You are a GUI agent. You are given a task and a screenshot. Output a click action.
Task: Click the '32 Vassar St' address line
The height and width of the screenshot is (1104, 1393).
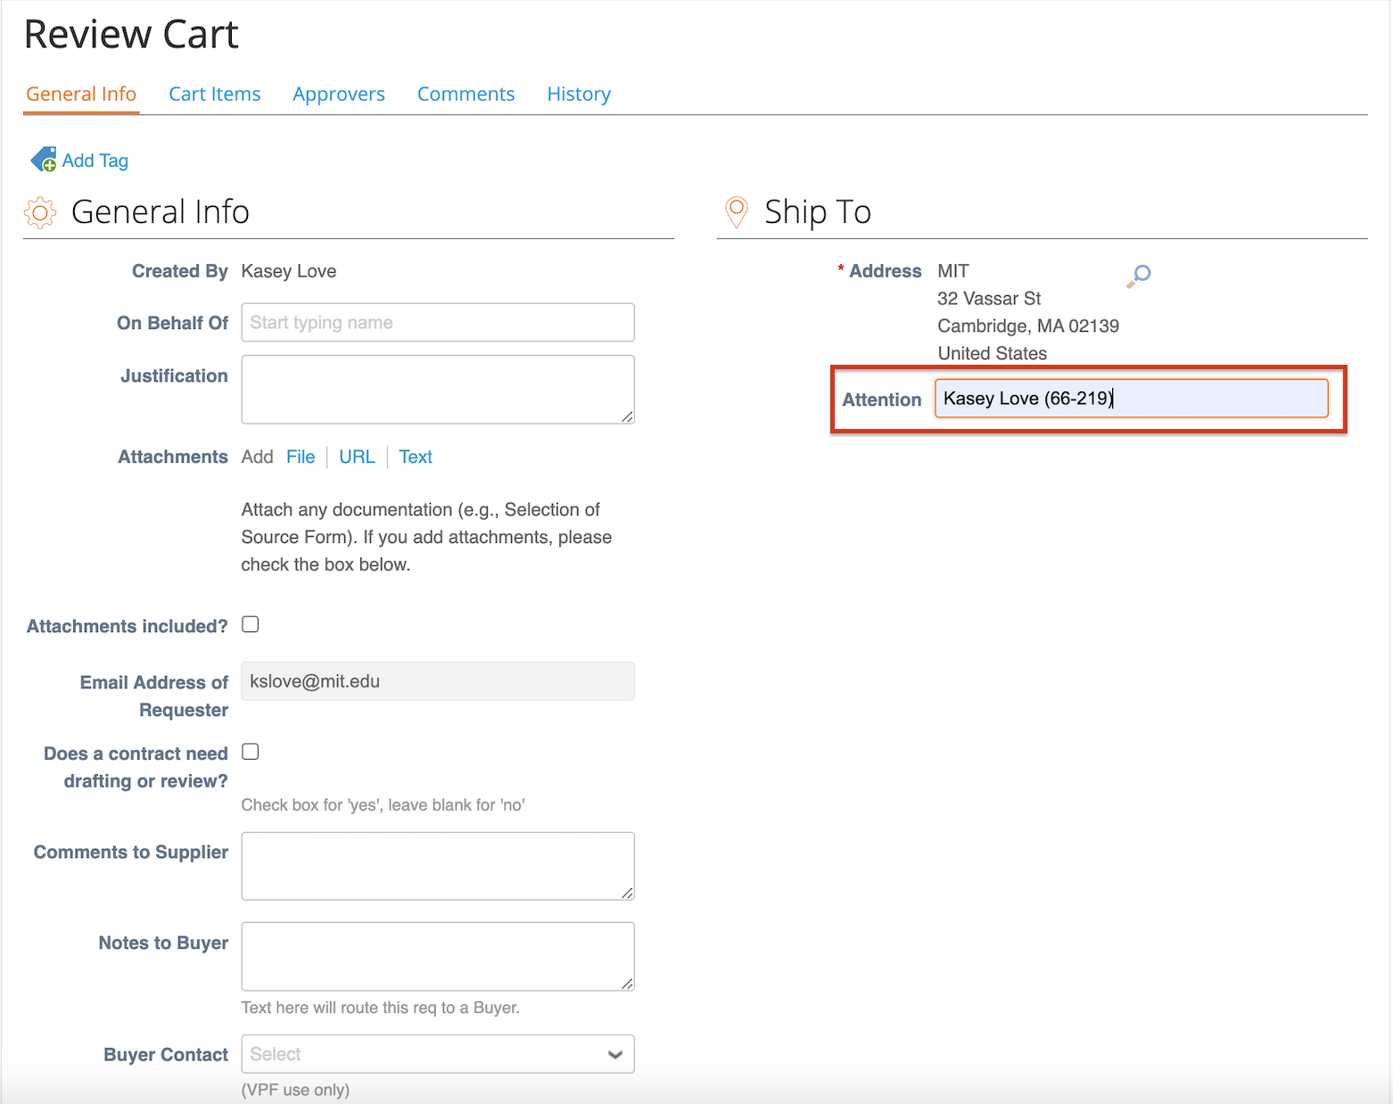(989, 299)
